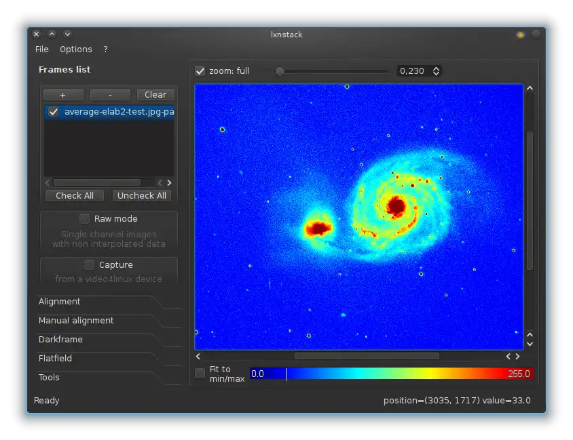The width and height of the screenshot is (573, 440).
Task: Select the average-elab2-test.jpg-pa frame entry
Action: click(109, 112)
